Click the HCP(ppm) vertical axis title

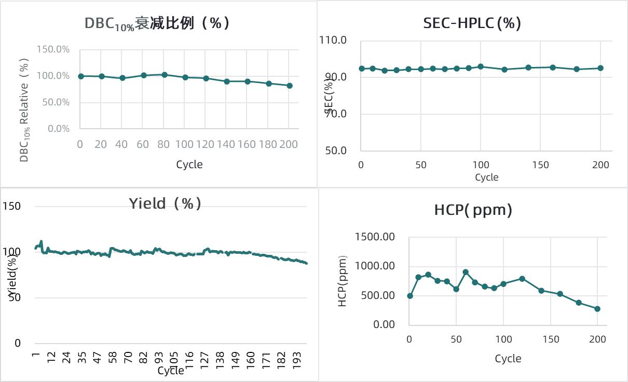[x=343, y=281]
